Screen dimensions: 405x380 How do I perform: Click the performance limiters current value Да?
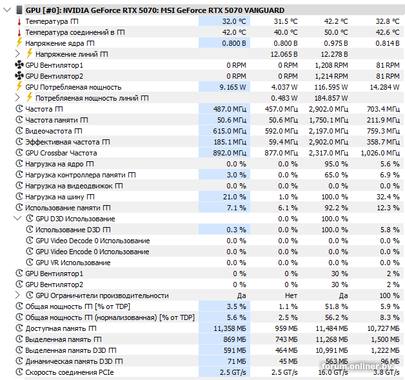coord(241,295)
